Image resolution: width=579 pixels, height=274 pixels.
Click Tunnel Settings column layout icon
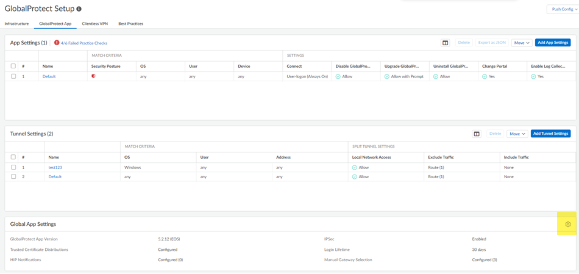pyautogui.click(x=477, y=134)
